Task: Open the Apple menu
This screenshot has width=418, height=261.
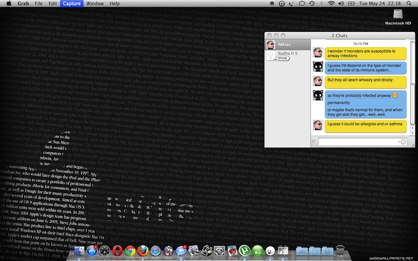Action: (x=8, y=4)
